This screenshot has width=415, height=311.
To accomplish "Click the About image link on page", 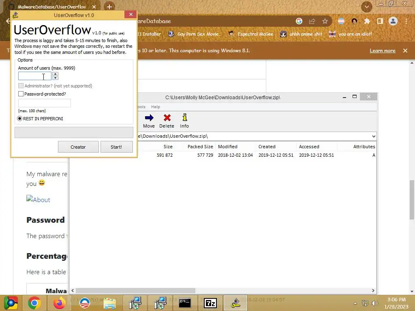I will click(38, 199).
